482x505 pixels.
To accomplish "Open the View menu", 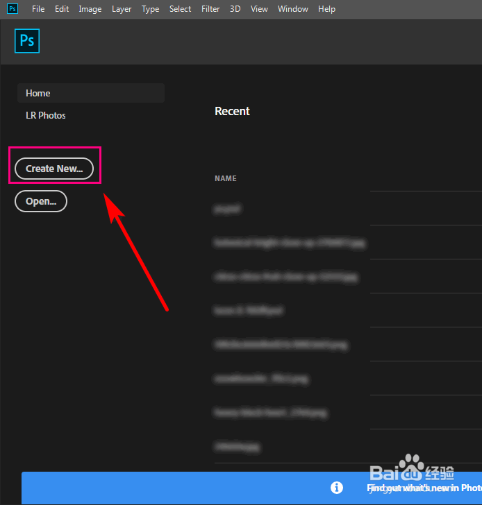I will coord(259,9).
